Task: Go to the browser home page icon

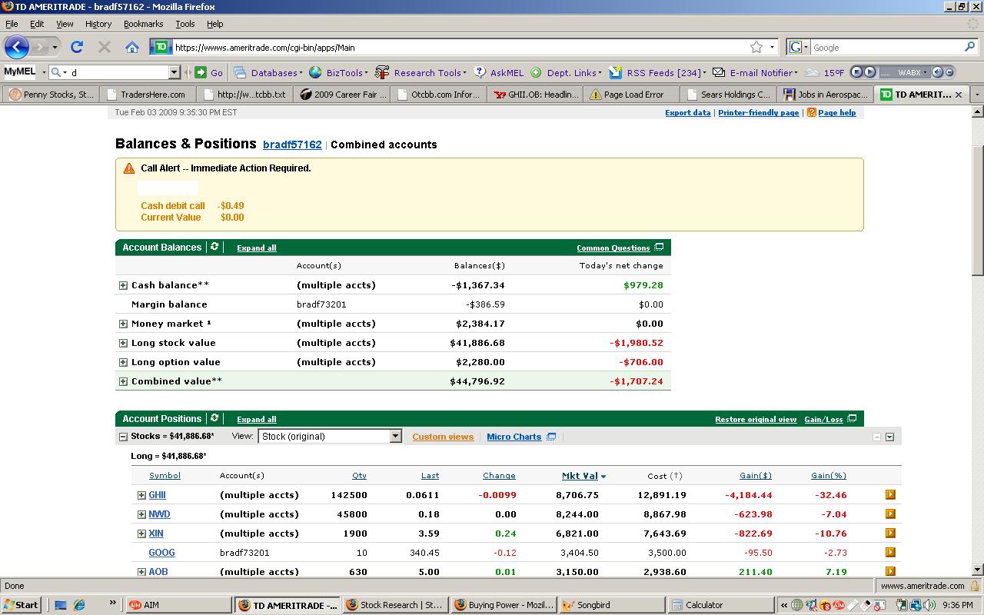Action: tap(132, 47)
